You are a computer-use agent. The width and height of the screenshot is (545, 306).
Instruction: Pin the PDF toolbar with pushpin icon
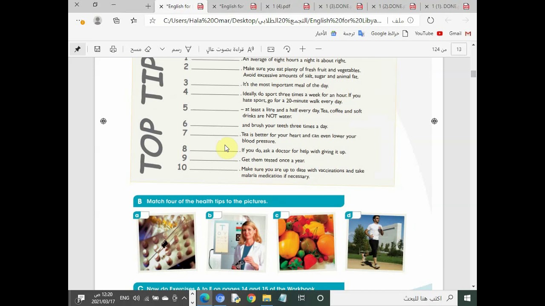[77, 49]
